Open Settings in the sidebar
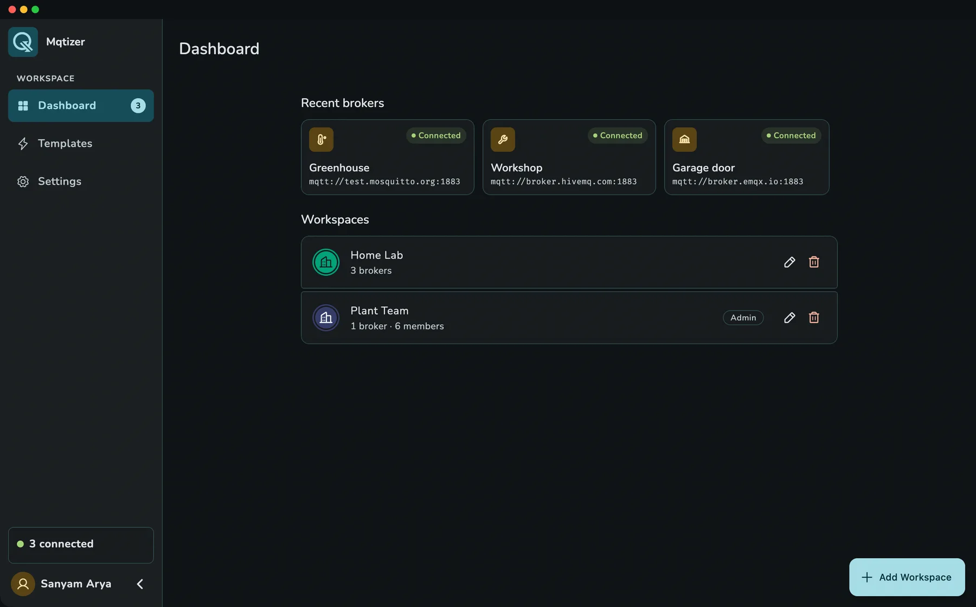This screenshot has height=607, width=976. [81, 182]
